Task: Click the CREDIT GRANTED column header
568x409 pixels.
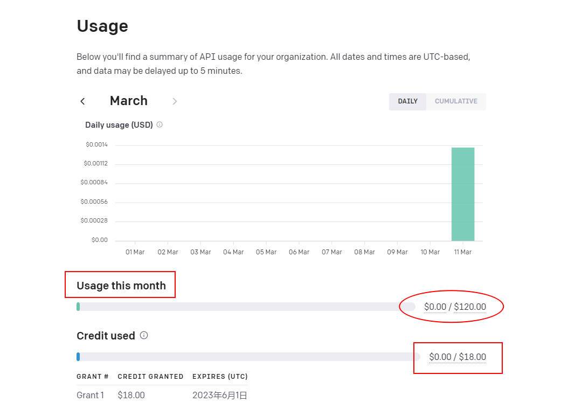Action: 150,376
